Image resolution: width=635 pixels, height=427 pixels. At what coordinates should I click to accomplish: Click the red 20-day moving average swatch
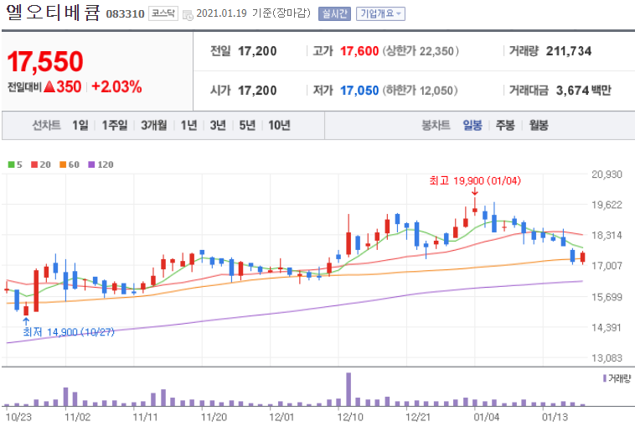tap(34, 164)
